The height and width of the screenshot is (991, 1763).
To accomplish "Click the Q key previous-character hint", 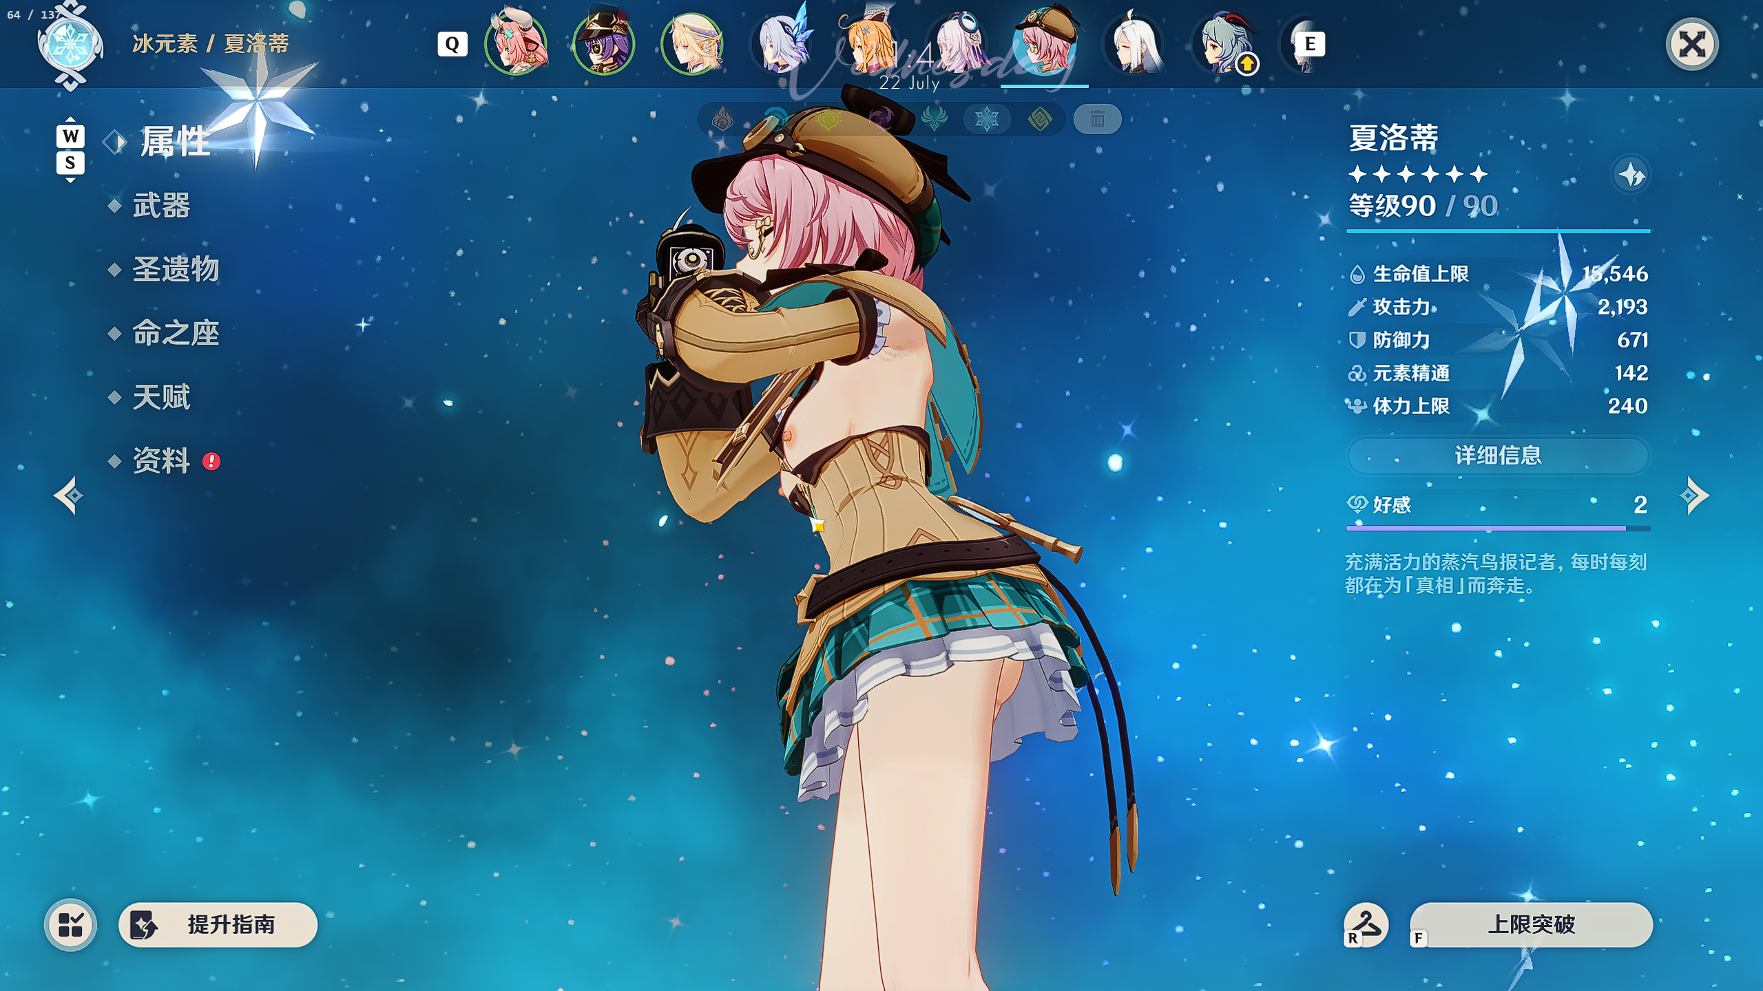I will click(452, 44).
